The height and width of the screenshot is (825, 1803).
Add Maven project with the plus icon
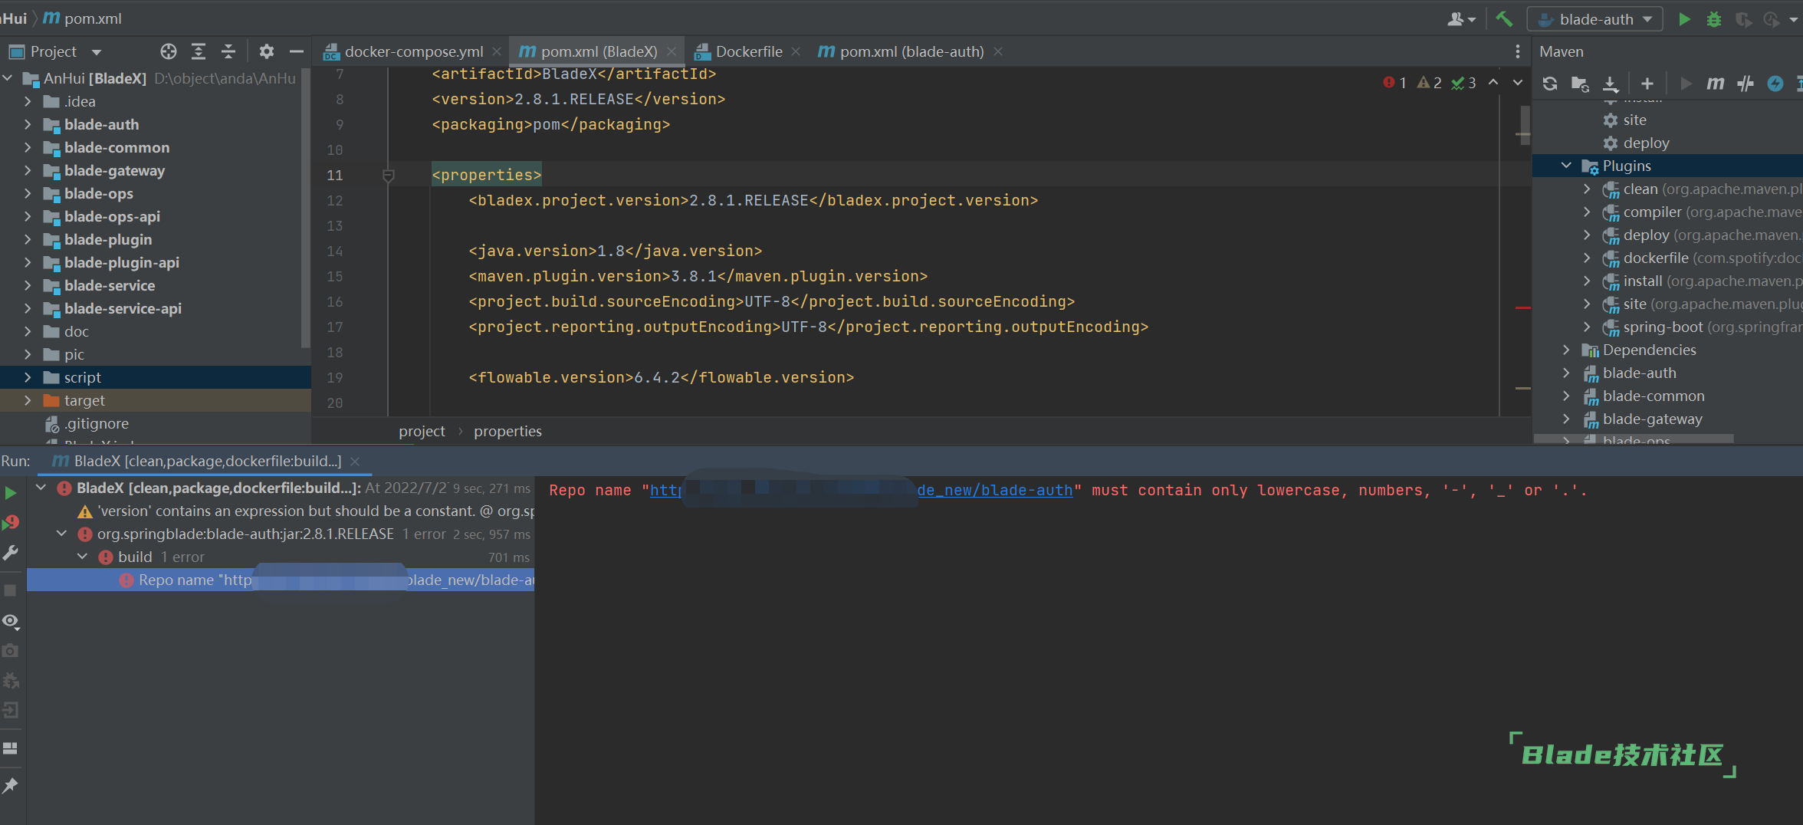(x=1647, y=84)
